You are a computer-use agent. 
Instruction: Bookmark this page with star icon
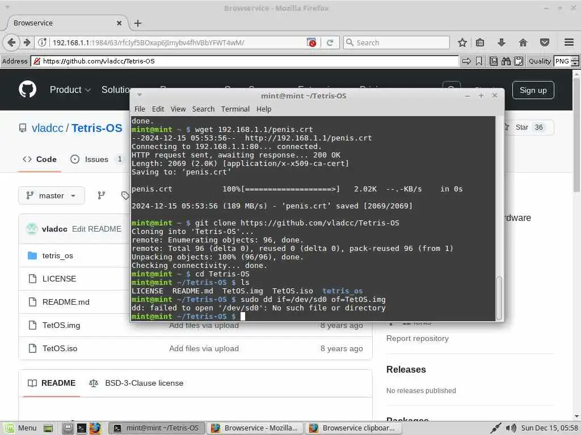coord(462,42)
